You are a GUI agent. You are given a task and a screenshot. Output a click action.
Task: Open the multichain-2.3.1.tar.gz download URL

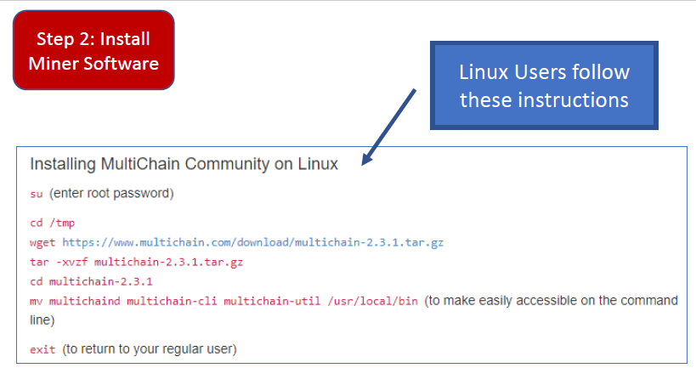(252, 242)
